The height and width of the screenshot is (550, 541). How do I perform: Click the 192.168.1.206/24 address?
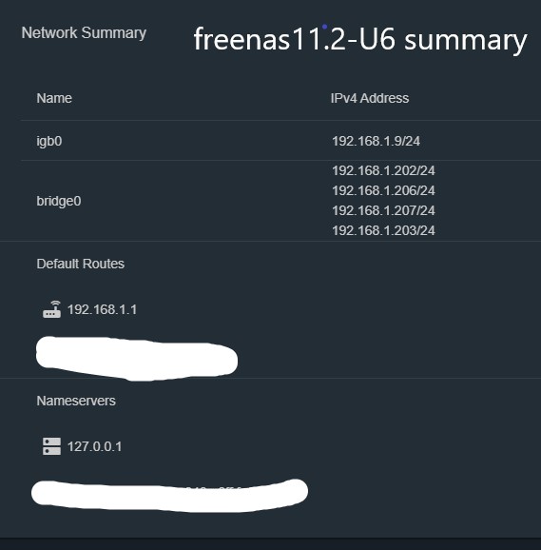click(383, 190)
